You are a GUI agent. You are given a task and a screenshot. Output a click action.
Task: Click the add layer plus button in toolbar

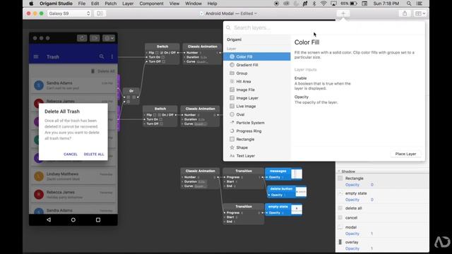pos(343,13)
